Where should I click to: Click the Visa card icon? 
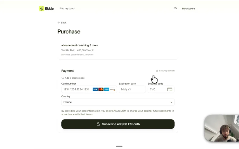(95, 89)
